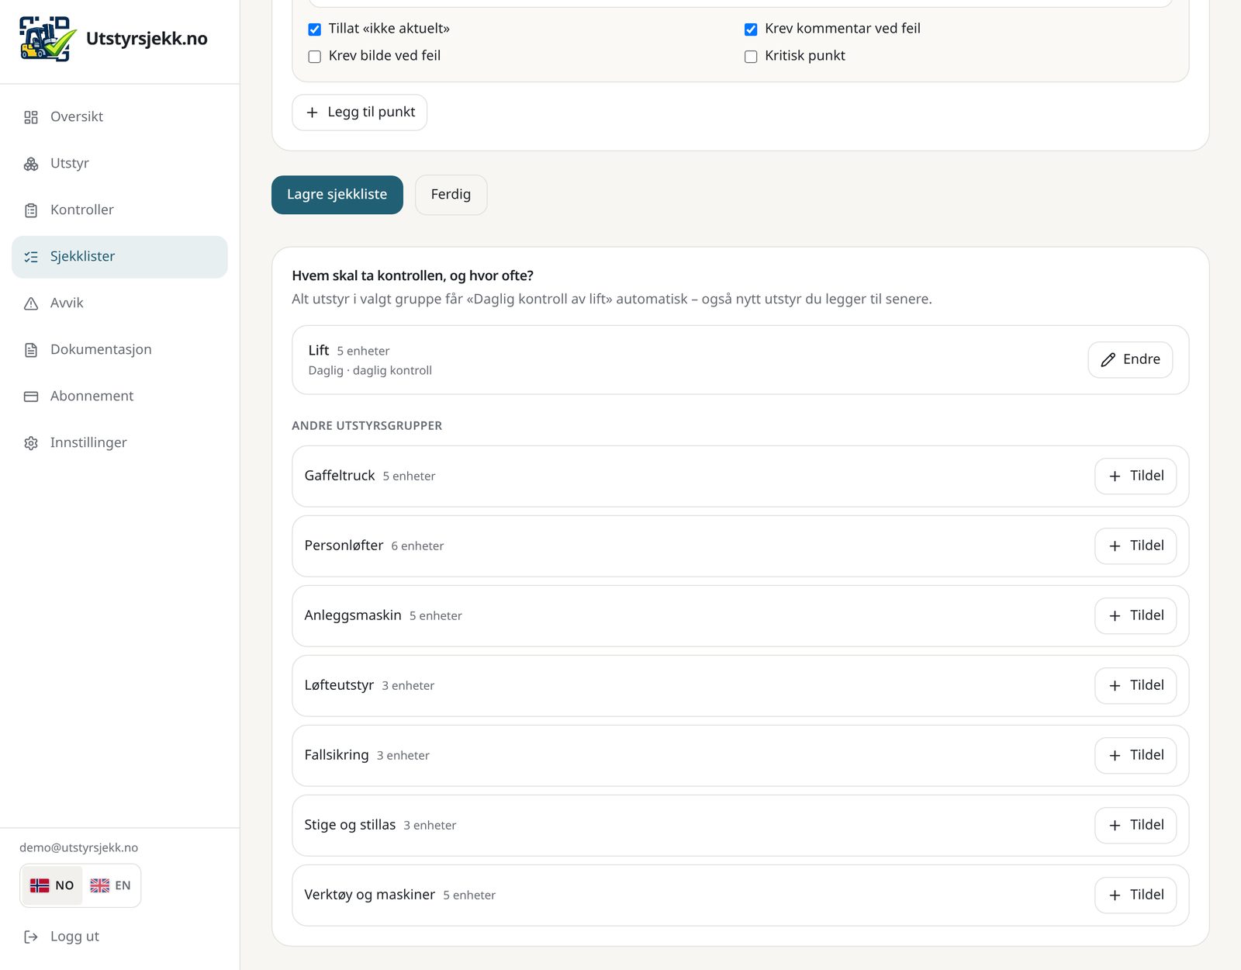Open Oversikt in the sidebar
This screenshot has width=1241, height=970.
(119, 117)
